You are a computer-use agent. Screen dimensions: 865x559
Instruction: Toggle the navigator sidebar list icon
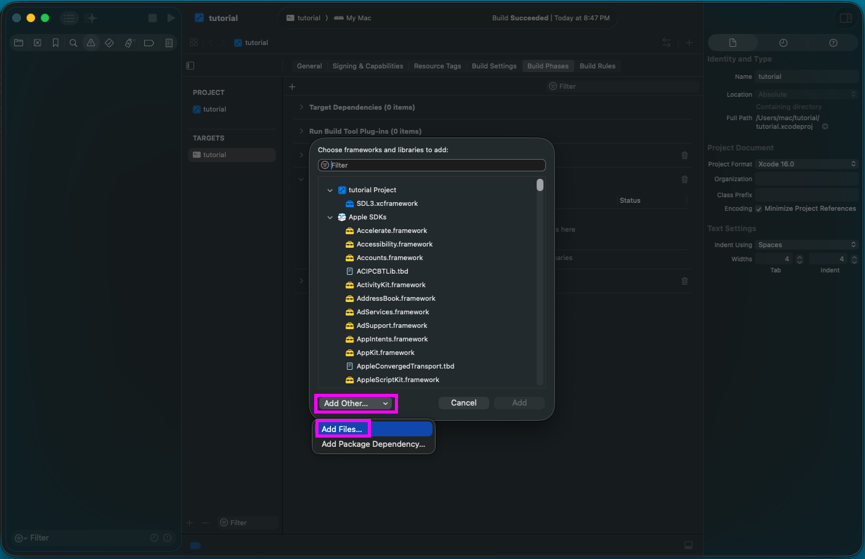click(69, 18)
